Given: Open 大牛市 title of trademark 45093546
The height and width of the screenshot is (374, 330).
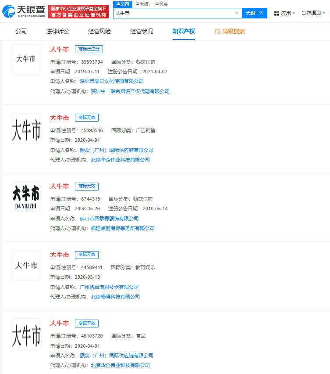Looking at the screenshot, I should point(60,118).
